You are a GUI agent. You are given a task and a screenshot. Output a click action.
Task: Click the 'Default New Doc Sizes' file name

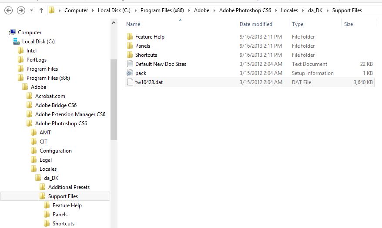tap(161, 64)
